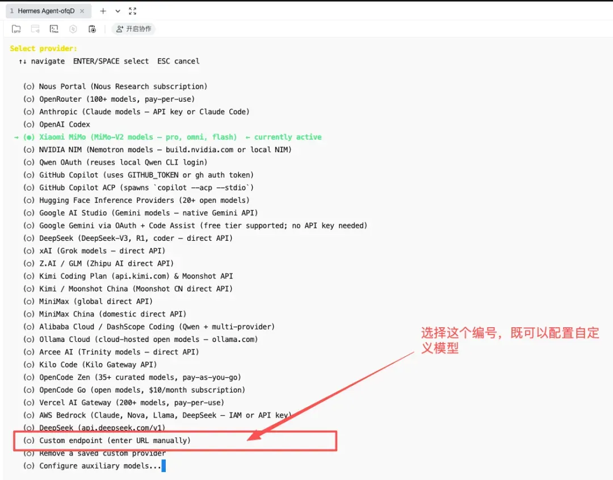
Task: Select the OpenCode Zen option
Action: 132,377
